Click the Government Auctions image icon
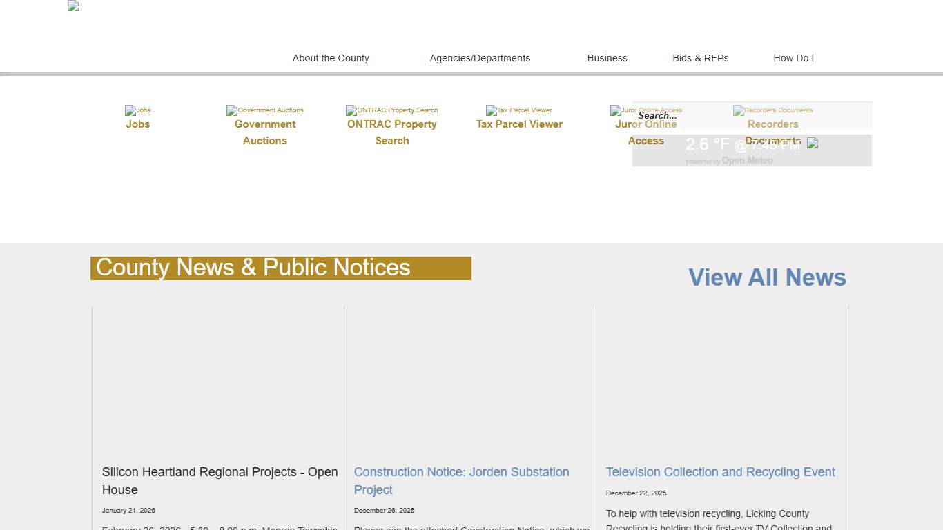The image size is (943, 530). click(x=264, y=110)
